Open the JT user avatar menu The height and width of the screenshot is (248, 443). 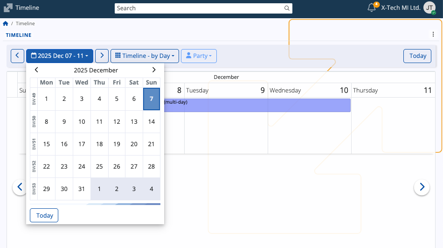(x=429, y=8)
